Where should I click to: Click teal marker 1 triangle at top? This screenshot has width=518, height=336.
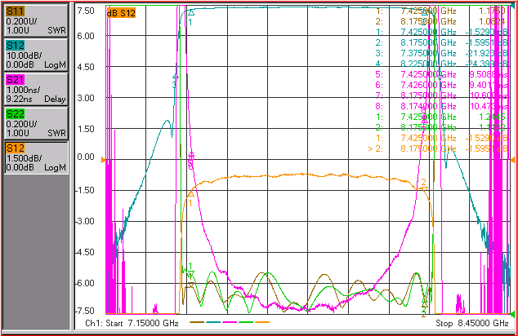pos(191,13)
